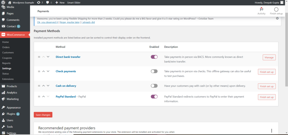
Task: Enable the Cash on delivery toggle
Action: pos(154,86)
